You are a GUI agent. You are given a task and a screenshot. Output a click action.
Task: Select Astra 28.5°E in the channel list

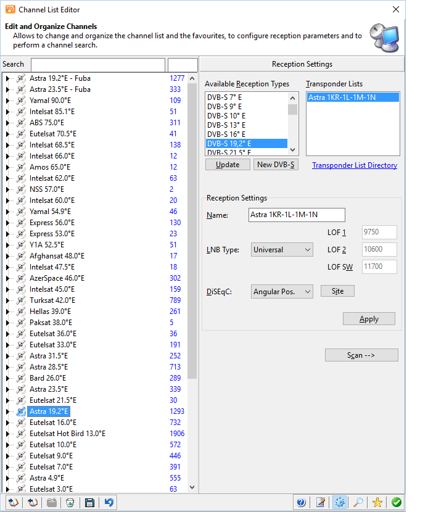coord(49,367)
